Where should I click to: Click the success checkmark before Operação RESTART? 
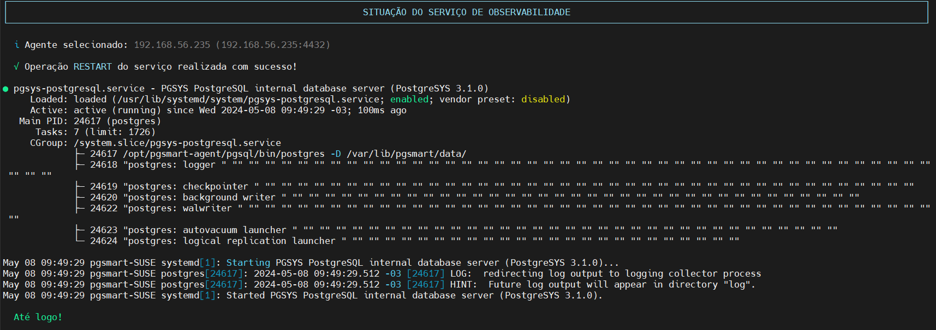(16, 66)
